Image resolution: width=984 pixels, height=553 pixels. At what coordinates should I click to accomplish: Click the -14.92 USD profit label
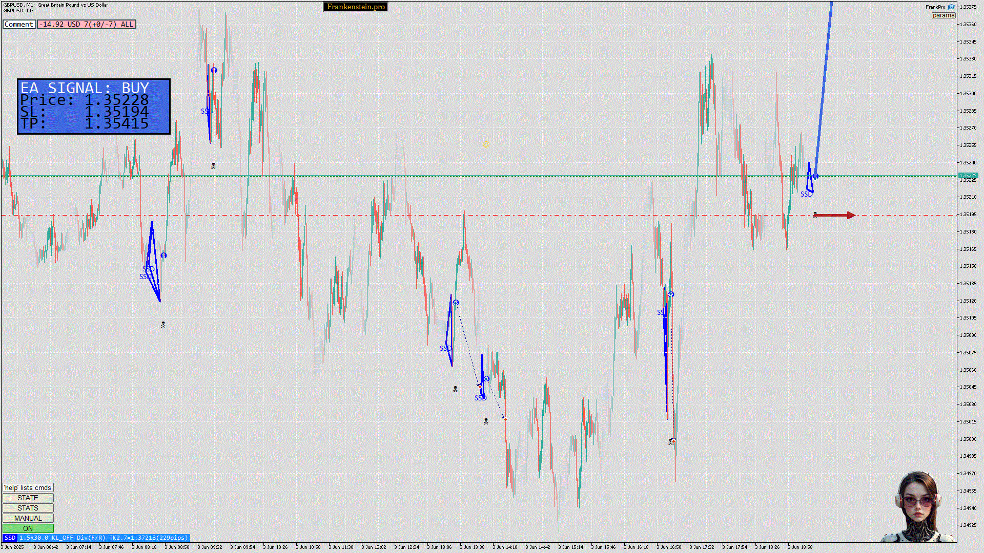point(86,24)
